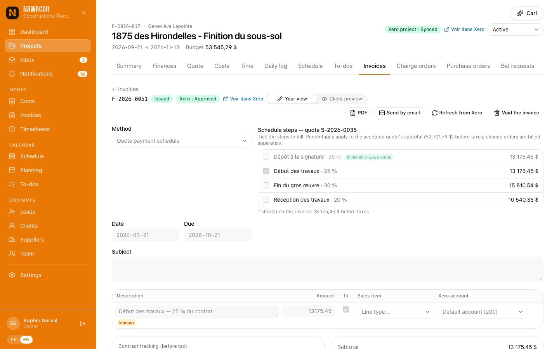Open the Carl assistant sparkle button
Screen dimensions: 559x349
point(527,13)
